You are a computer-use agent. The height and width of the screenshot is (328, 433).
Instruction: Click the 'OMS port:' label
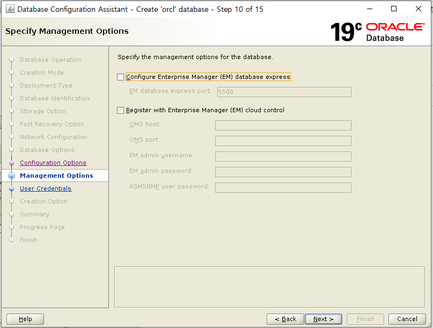tap(144, 140)
